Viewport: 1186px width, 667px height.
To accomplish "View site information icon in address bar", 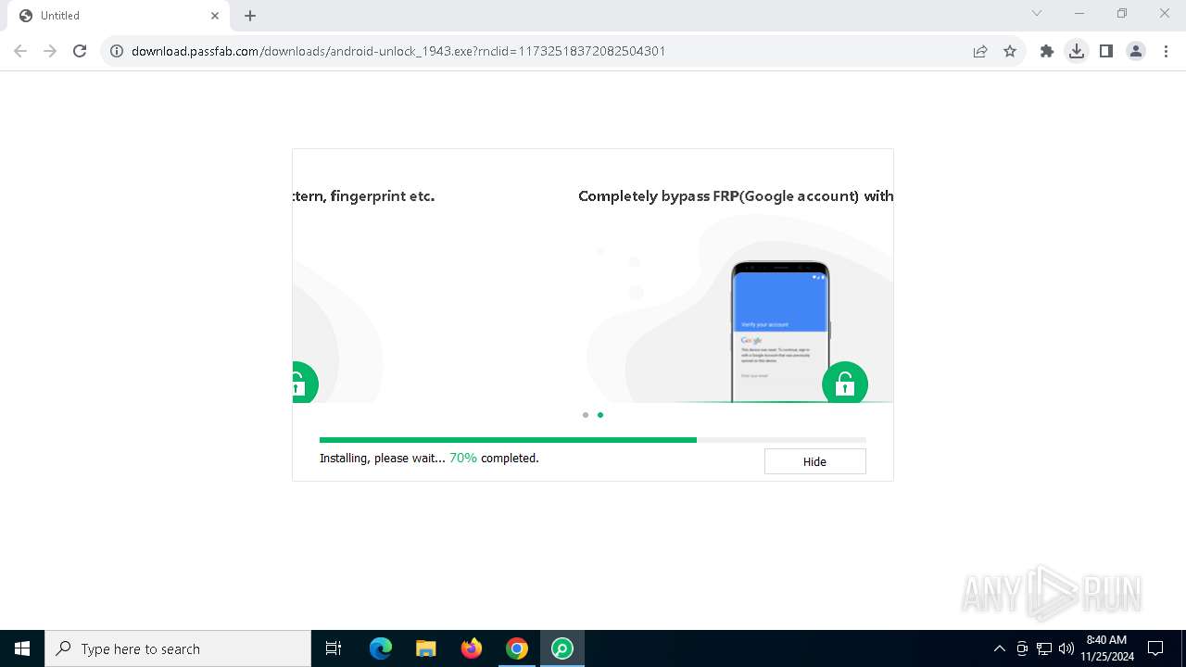I will [x=117, y=51].
